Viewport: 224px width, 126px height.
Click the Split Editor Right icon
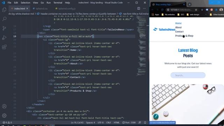[x=139, y=8]
